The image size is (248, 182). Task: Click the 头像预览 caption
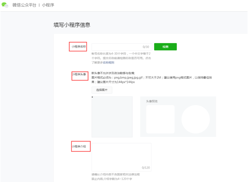tap(152, 101)
